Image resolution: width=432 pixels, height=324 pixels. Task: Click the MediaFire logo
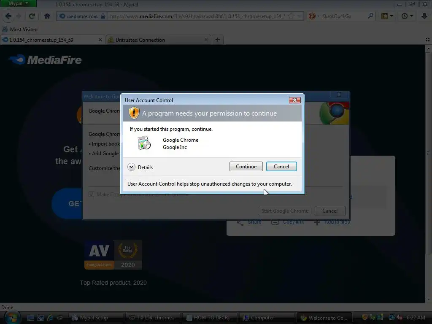click(45, 60)
